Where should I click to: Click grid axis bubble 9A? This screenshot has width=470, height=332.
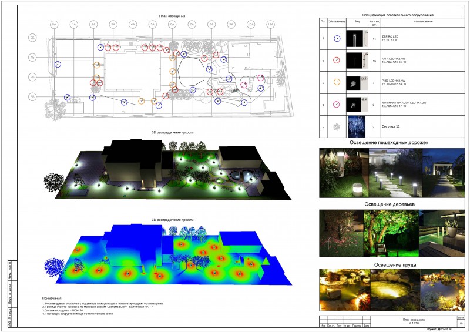(231, 25)
